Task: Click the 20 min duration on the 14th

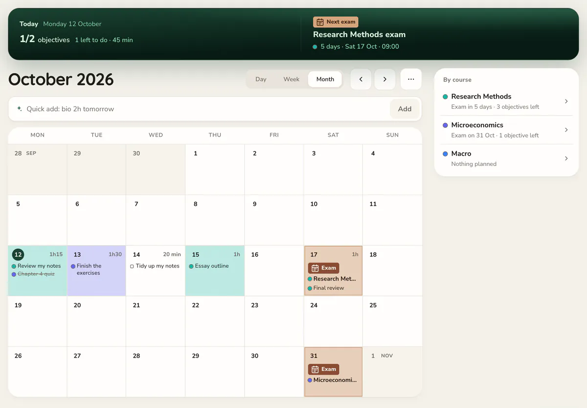Action: point(172,254)
